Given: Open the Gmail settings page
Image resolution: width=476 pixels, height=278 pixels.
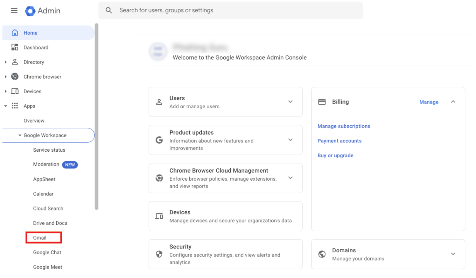Looking at the screenshot, I should 39,237.
